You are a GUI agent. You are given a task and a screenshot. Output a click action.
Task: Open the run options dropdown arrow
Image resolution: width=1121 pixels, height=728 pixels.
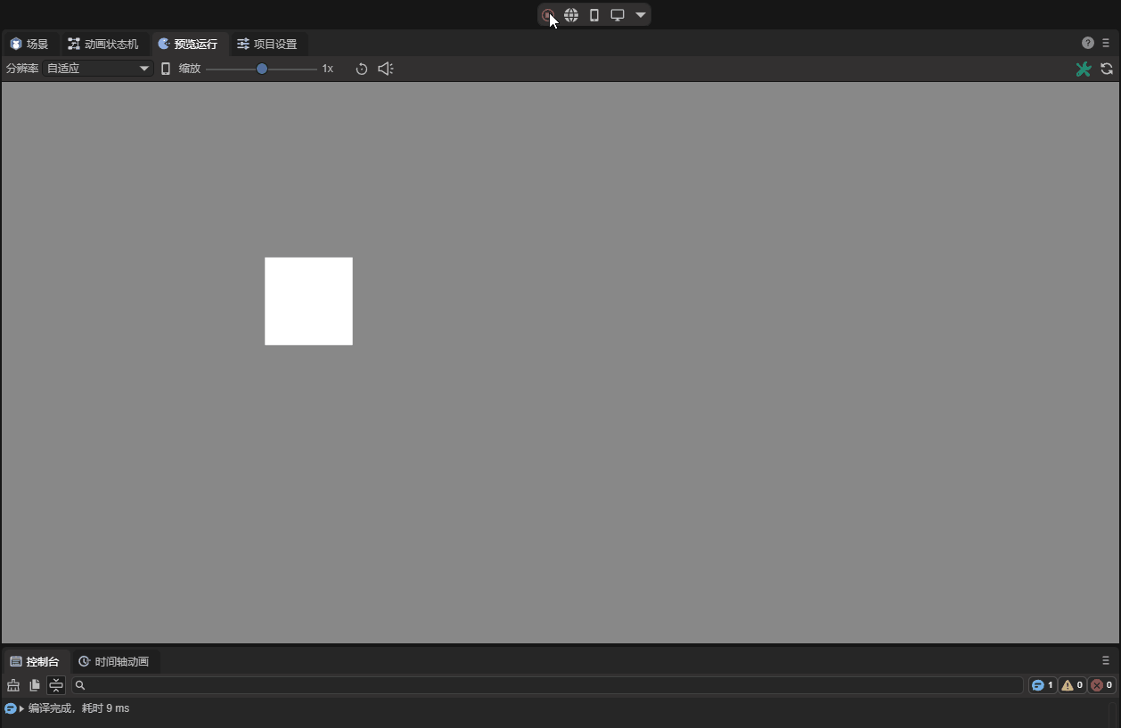tap(641, 15)
